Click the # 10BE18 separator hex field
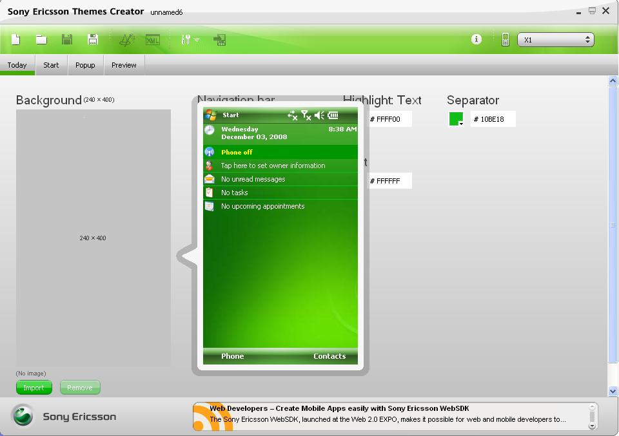619x436 pixels. (x=493, y=119)
